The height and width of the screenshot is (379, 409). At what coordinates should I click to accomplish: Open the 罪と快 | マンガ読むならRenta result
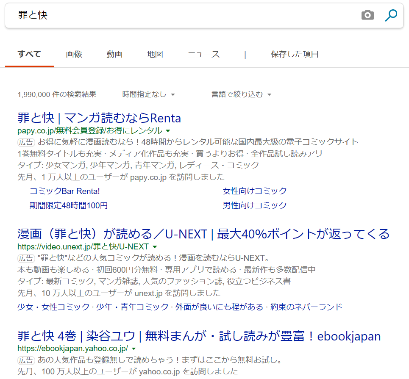point(99,118)
